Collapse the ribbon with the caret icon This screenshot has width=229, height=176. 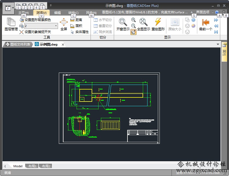point(192,12)
